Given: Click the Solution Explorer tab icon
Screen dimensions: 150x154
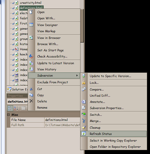Looking at the screenshot, I should (9, 89).
